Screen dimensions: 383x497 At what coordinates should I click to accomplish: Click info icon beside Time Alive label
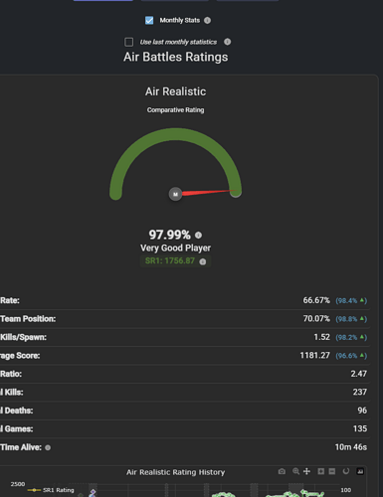coord(48,447)
